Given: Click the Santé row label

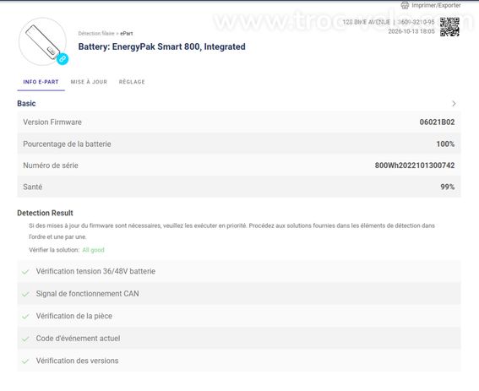Looking at the screenshot, I should point(32,187).
